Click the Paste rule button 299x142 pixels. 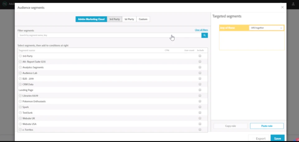(267, 126)
